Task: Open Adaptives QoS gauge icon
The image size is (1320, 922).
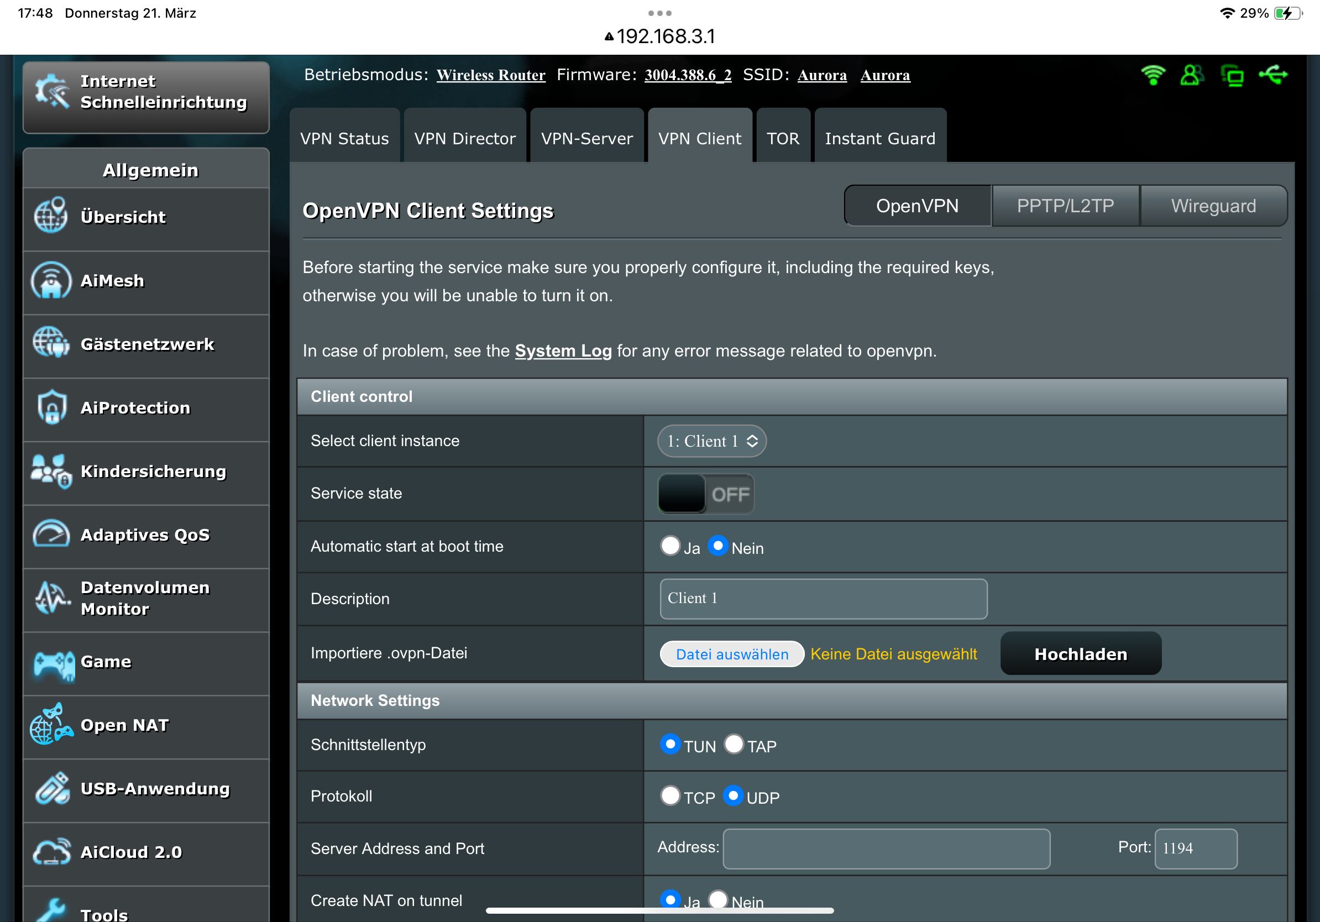Action: [51, 535]
